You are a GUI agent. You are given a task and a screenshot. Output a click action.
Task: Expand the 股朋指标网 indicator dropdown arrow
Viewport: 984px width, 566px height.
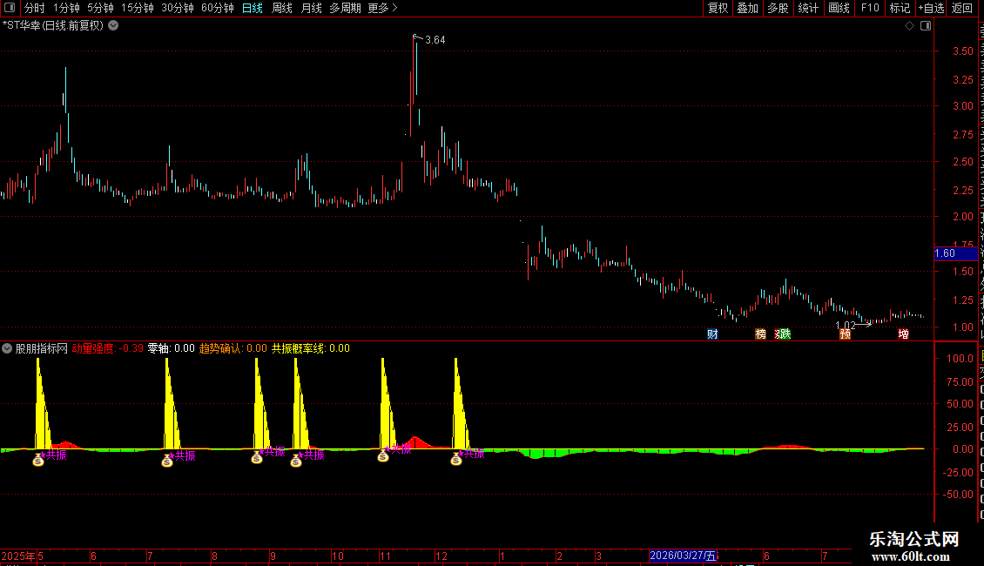point(7,348)
